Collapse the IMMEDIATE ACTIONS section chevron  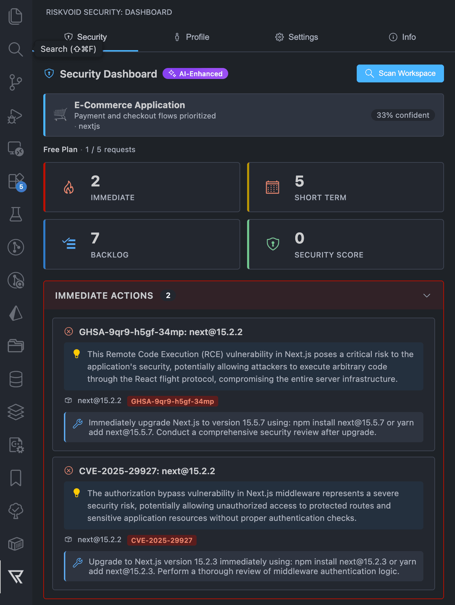pos(427,295)
